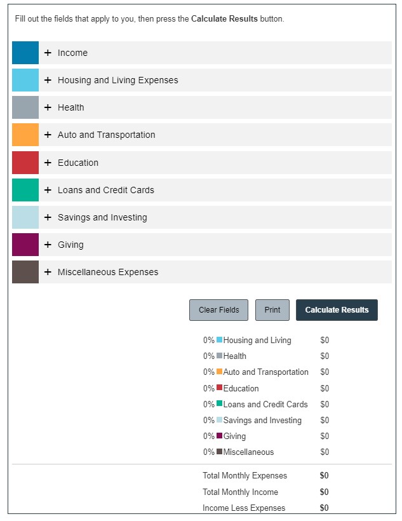The image size is (402, 521).
Task: Click the Savings and Investing legend square
Action: (220, 420)
